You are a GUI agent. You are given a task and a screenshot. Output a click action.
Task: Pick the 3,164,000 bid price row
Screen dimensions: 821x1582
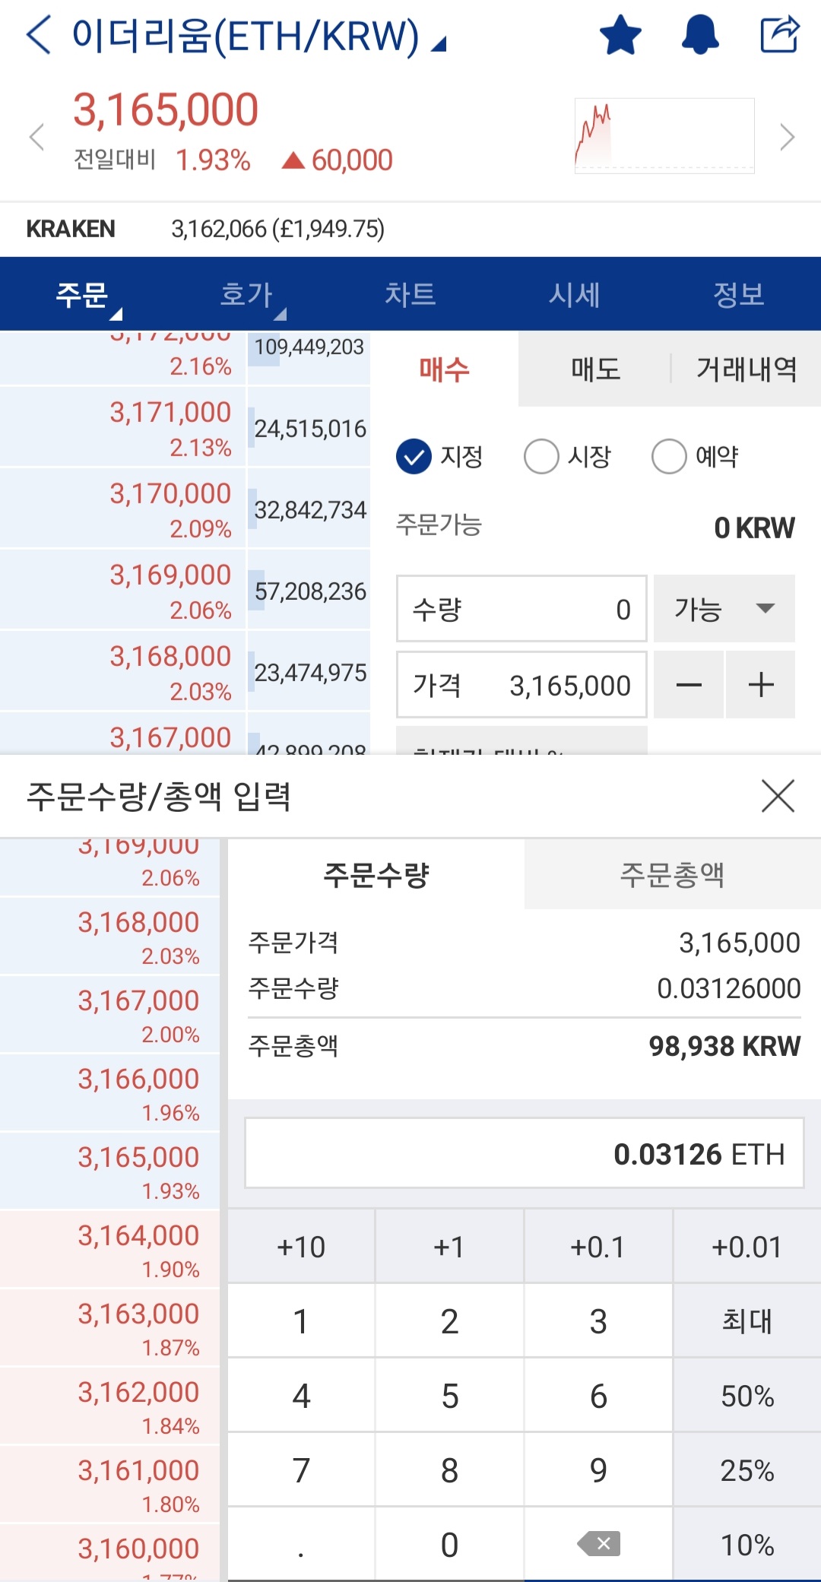pos(109,1248)
